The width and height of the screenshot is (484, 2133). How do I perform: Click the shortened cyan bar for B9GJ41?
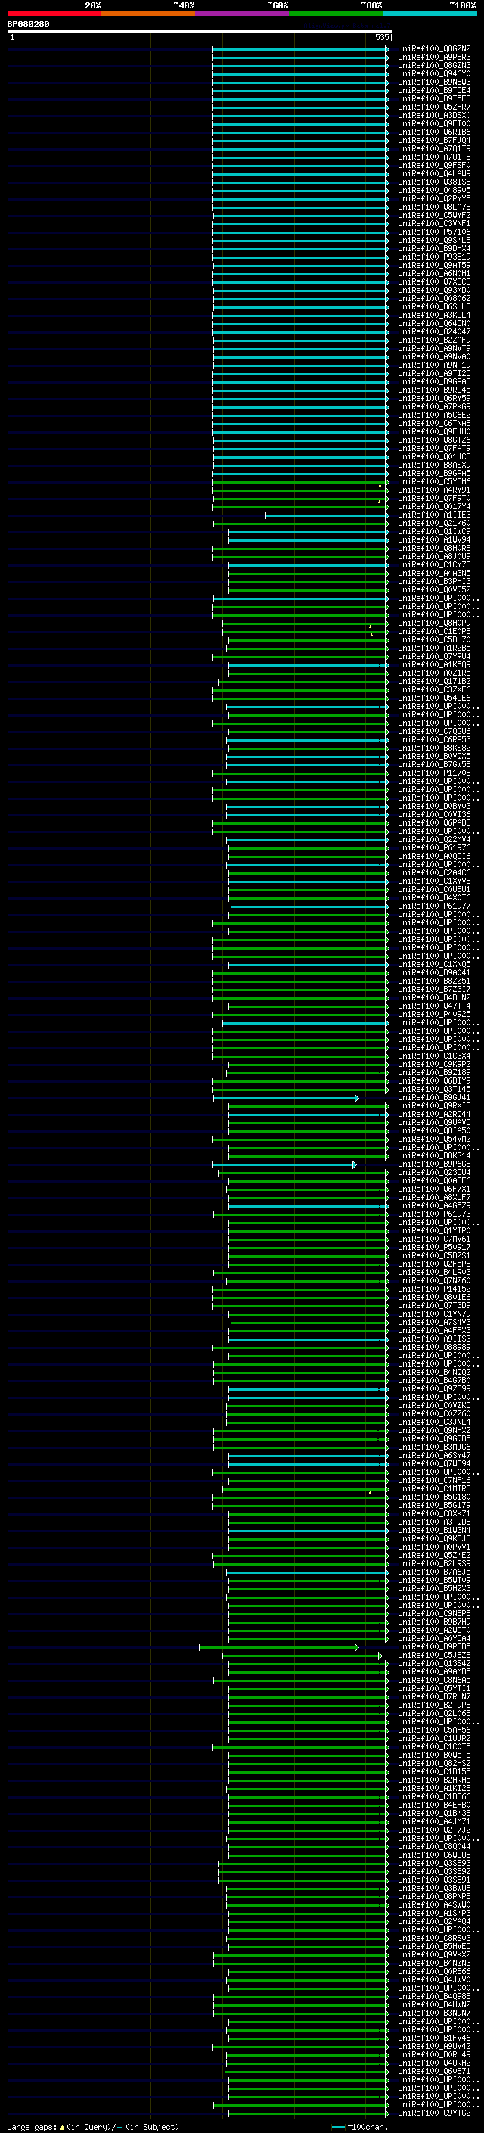point(287,1098)
